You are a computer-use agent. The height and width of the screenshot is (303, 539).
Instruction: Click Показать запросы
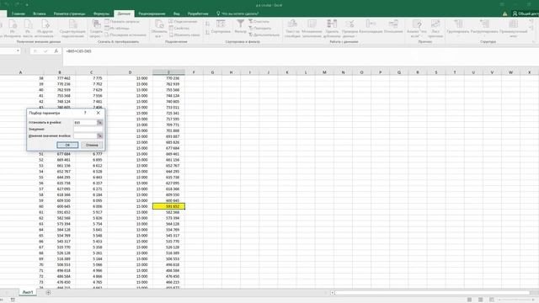122,21
